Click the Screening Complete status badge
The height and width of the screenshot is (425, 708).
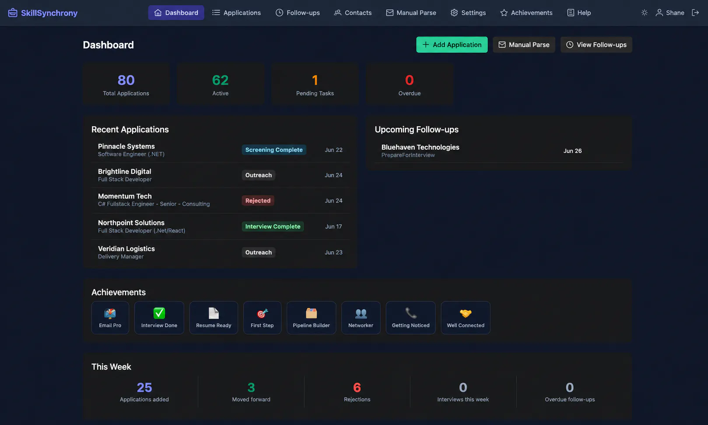pos(274,150)
